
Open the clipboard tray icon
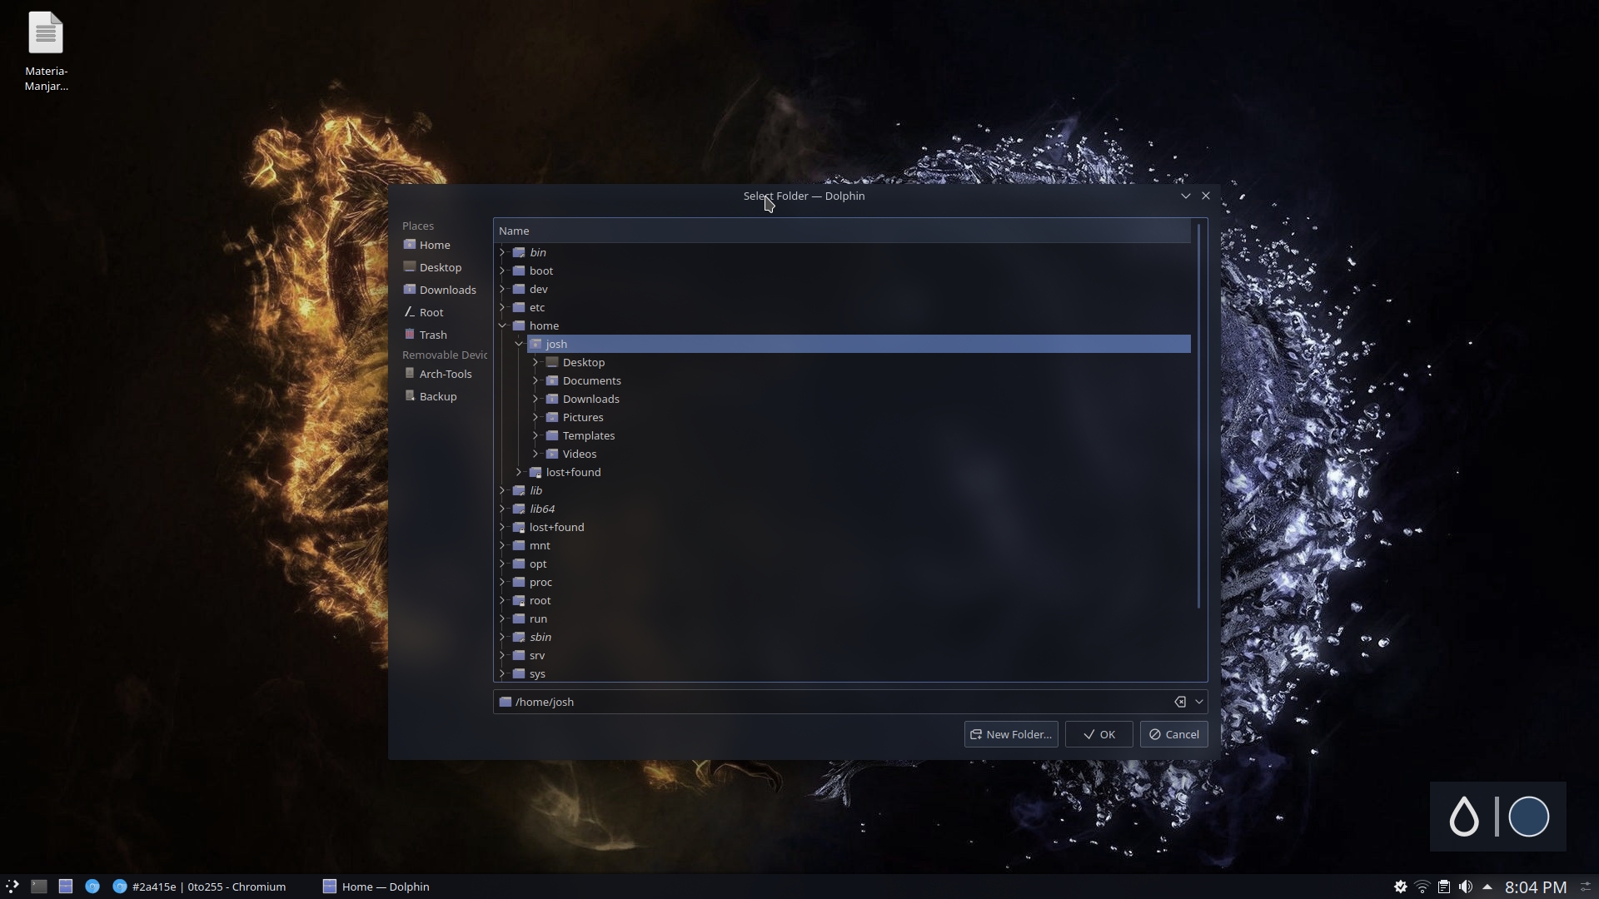coord(1444,887)
